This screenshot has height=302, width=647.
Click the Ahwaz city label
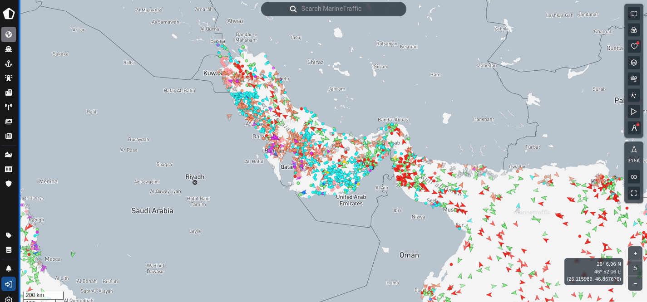pyautogui.click(x=235, y=21)
